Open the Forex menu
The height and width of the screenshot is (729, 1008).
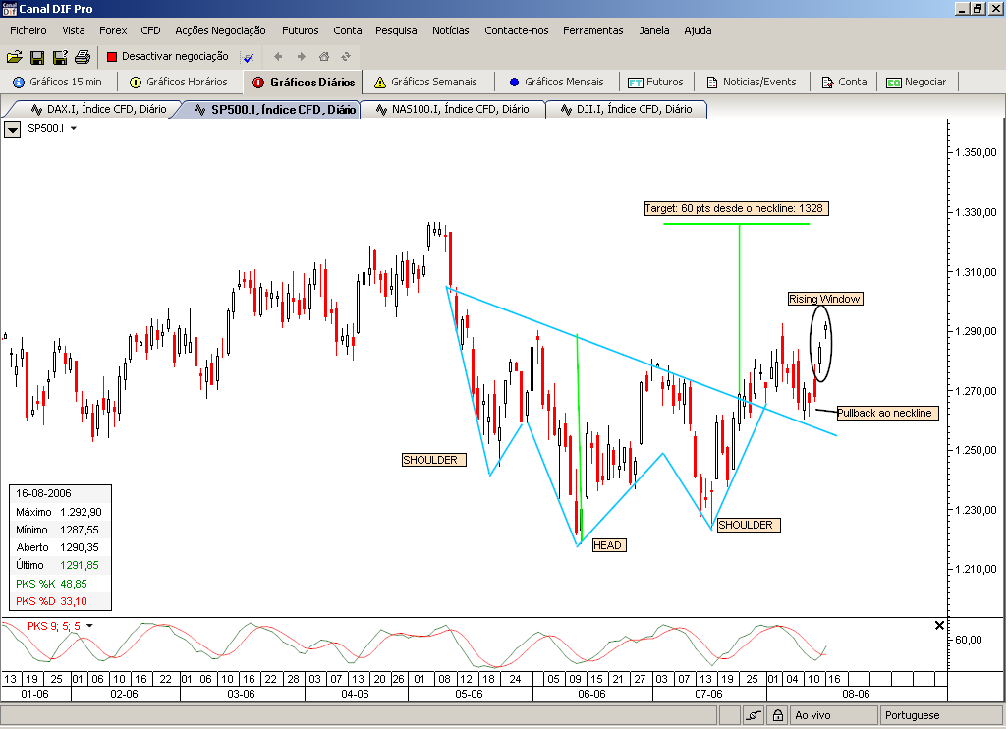coord(113,30)
